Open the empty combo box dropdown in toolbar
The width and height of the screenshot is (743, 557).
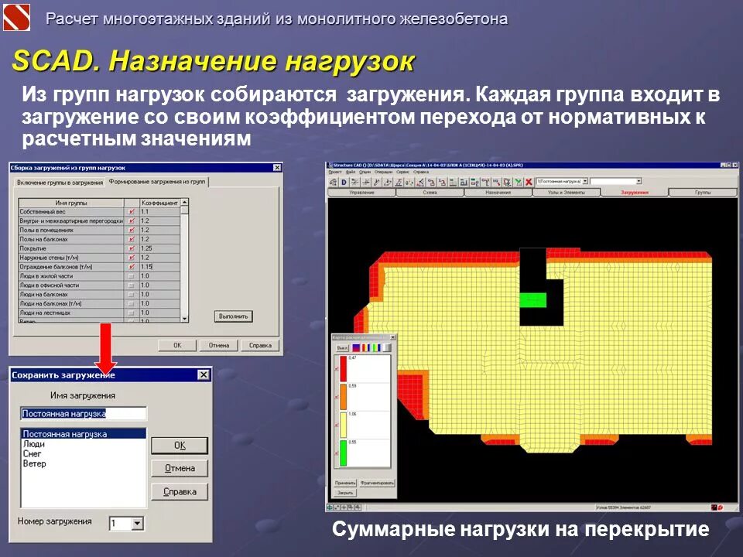639,181
